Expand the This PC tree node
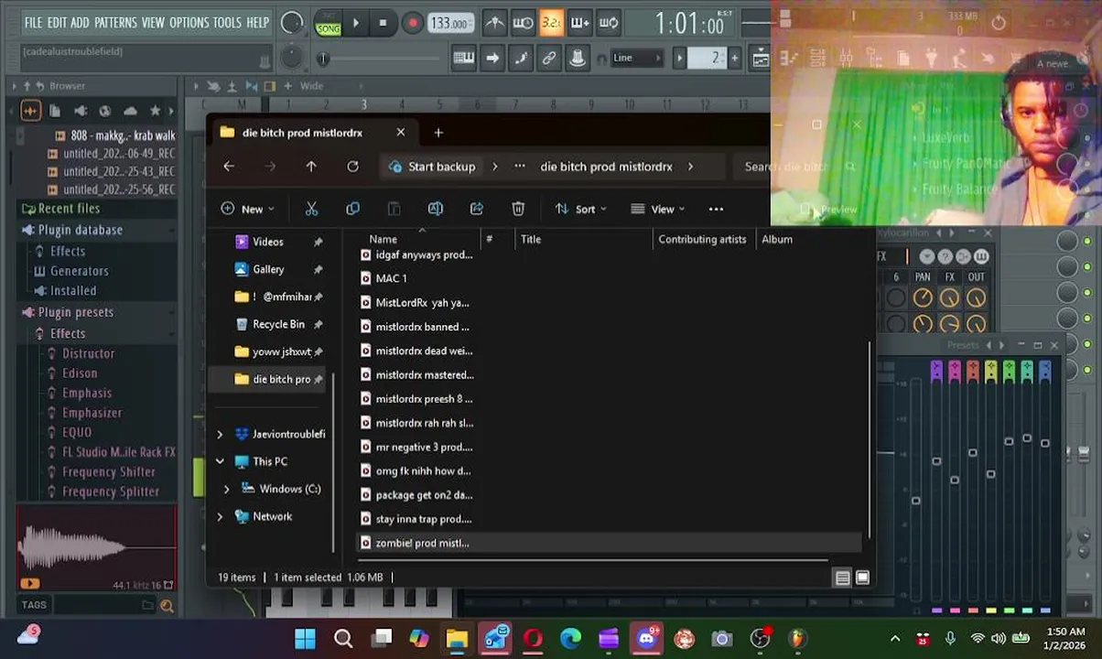The height and width of the screenshot is (659, 1102). [220, 461]
